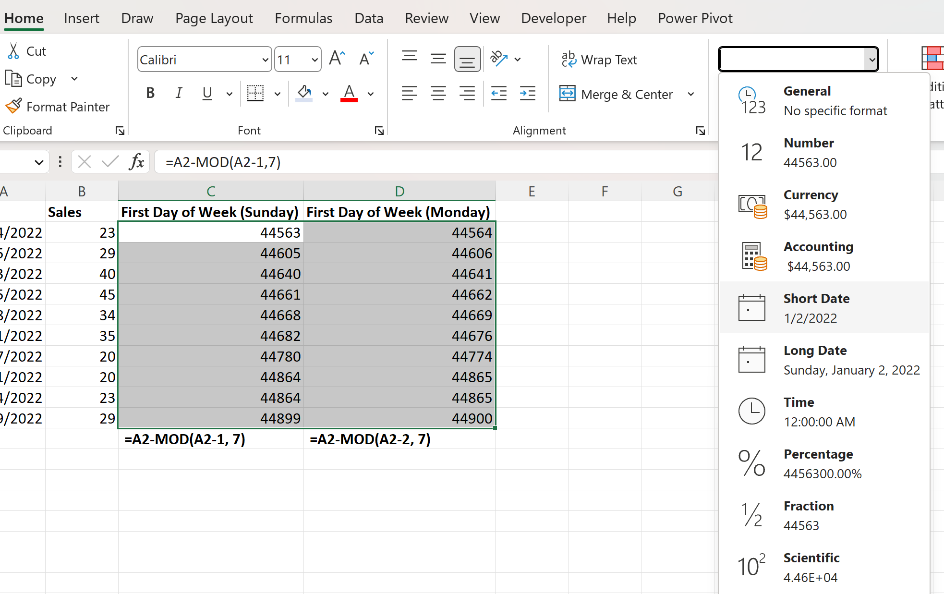
Task: Open the font size dropdown
Action: (315, 59)
